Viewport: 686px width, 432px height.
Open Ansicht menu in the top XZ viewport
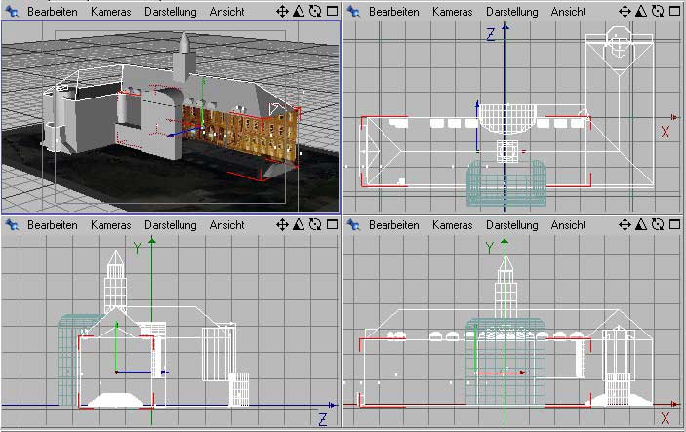tap(568, 12)
